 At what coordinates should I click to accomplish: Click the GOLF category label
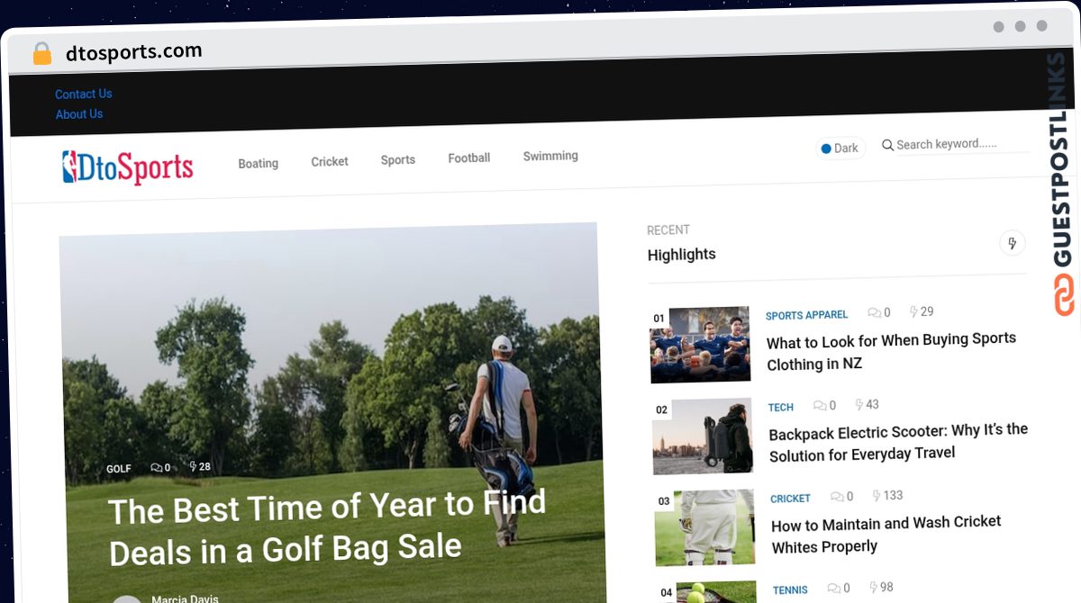tap(119, 469)
